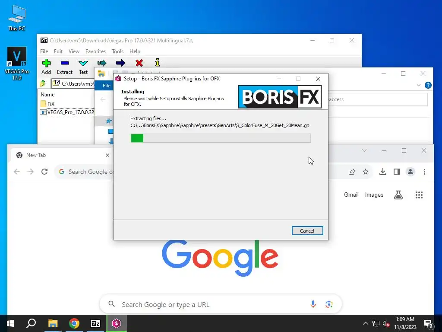This screenshot has width=442, height=332.
Task: Click the Help question icon in Explorer
Action: tap(428, 85)
